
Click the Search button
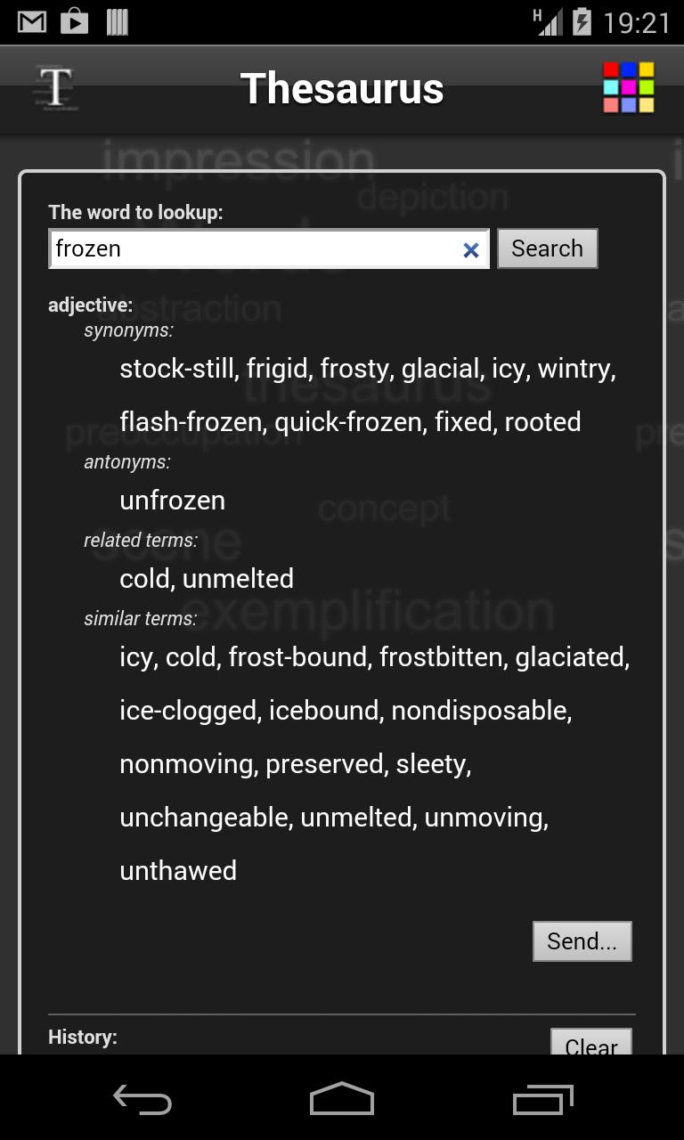(x=547, y=248)
